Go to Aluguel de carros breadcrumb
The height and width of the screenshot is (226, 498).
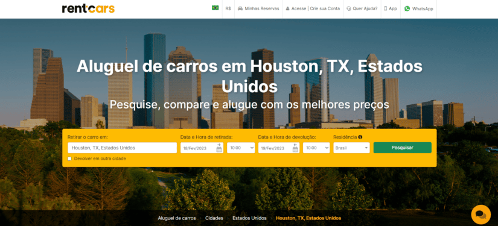pos(177,218)
